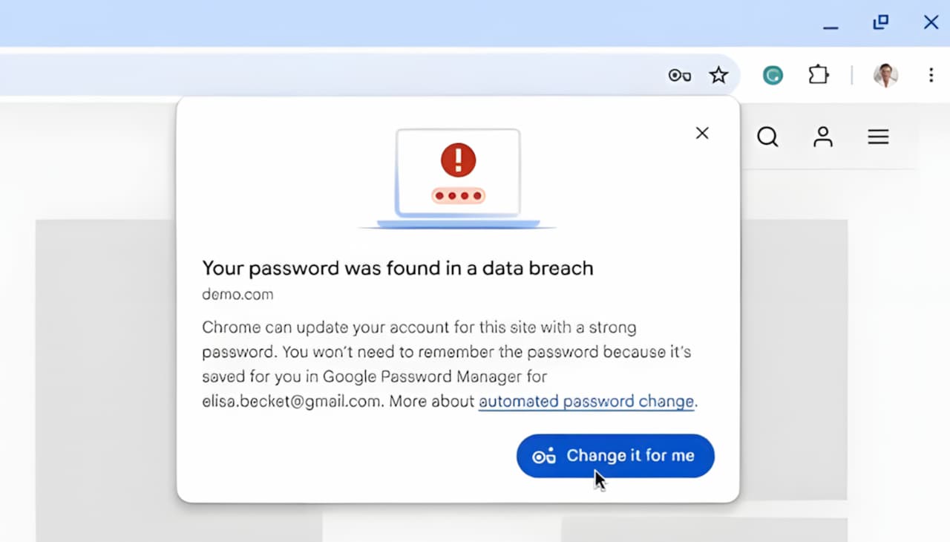Screen dimensions: 950x542
Task: Click the password dots pill in illustration
Action: pos(458,196)
